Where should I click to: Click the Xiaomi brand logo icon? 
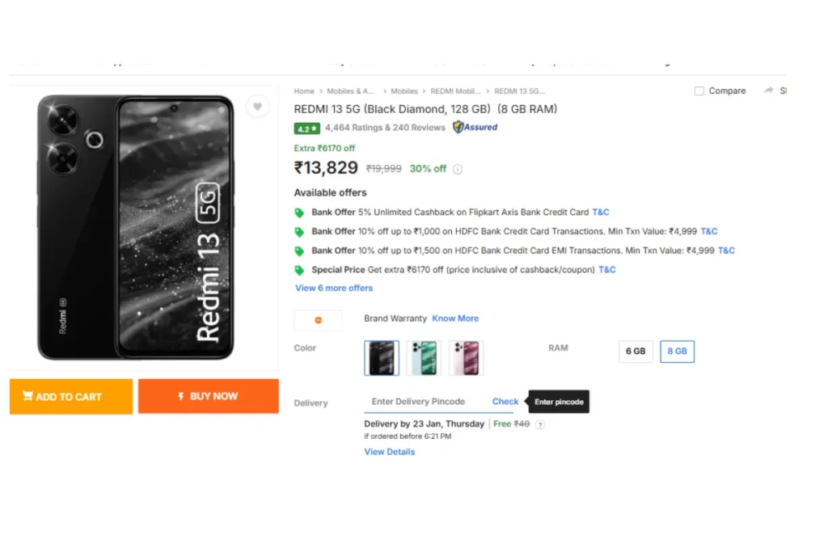(x=318, y=320)
